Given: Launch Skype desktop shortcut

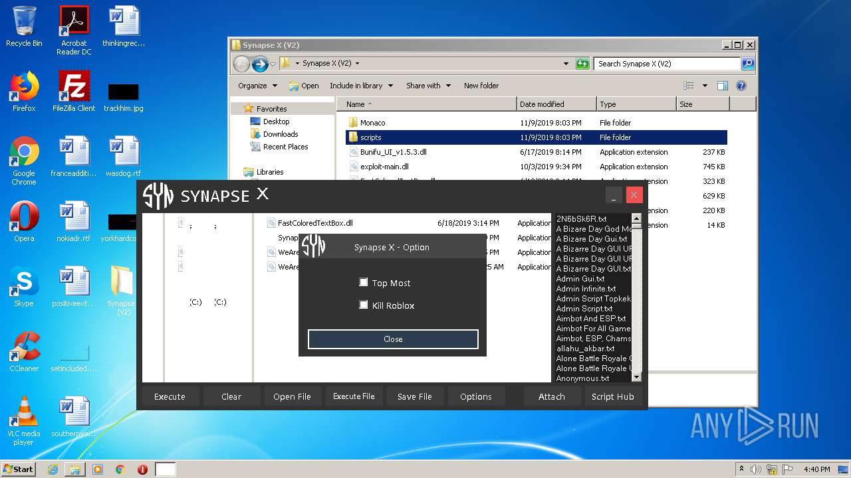Looking at the screenshot, I should [x=24, y=287].
